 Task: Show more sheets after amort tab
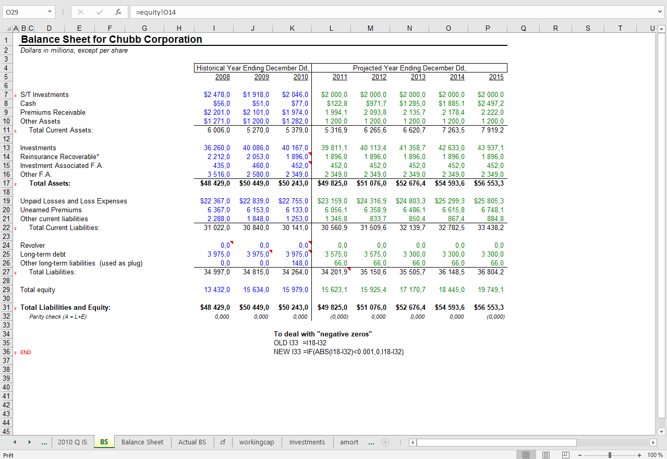tap(371, 442)
